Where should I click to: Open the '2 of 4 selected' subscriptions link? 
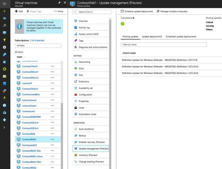click(37, 40)
